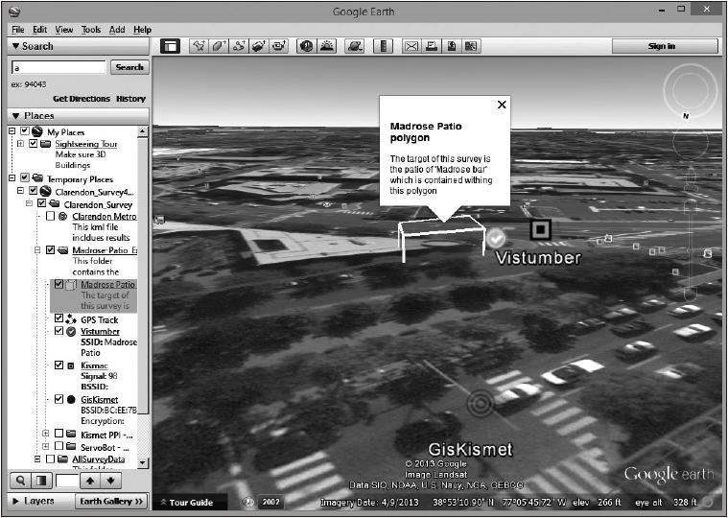Screen dimensions: 728x518
Task: Open the Tools menu
Action: 91,30
